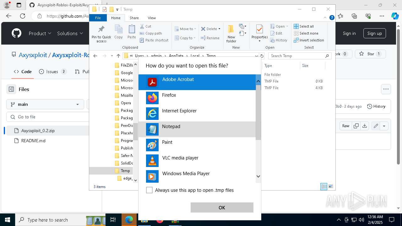The image size is (402, 226).
Task: Click Select none in ribbon
Action: 306,33
